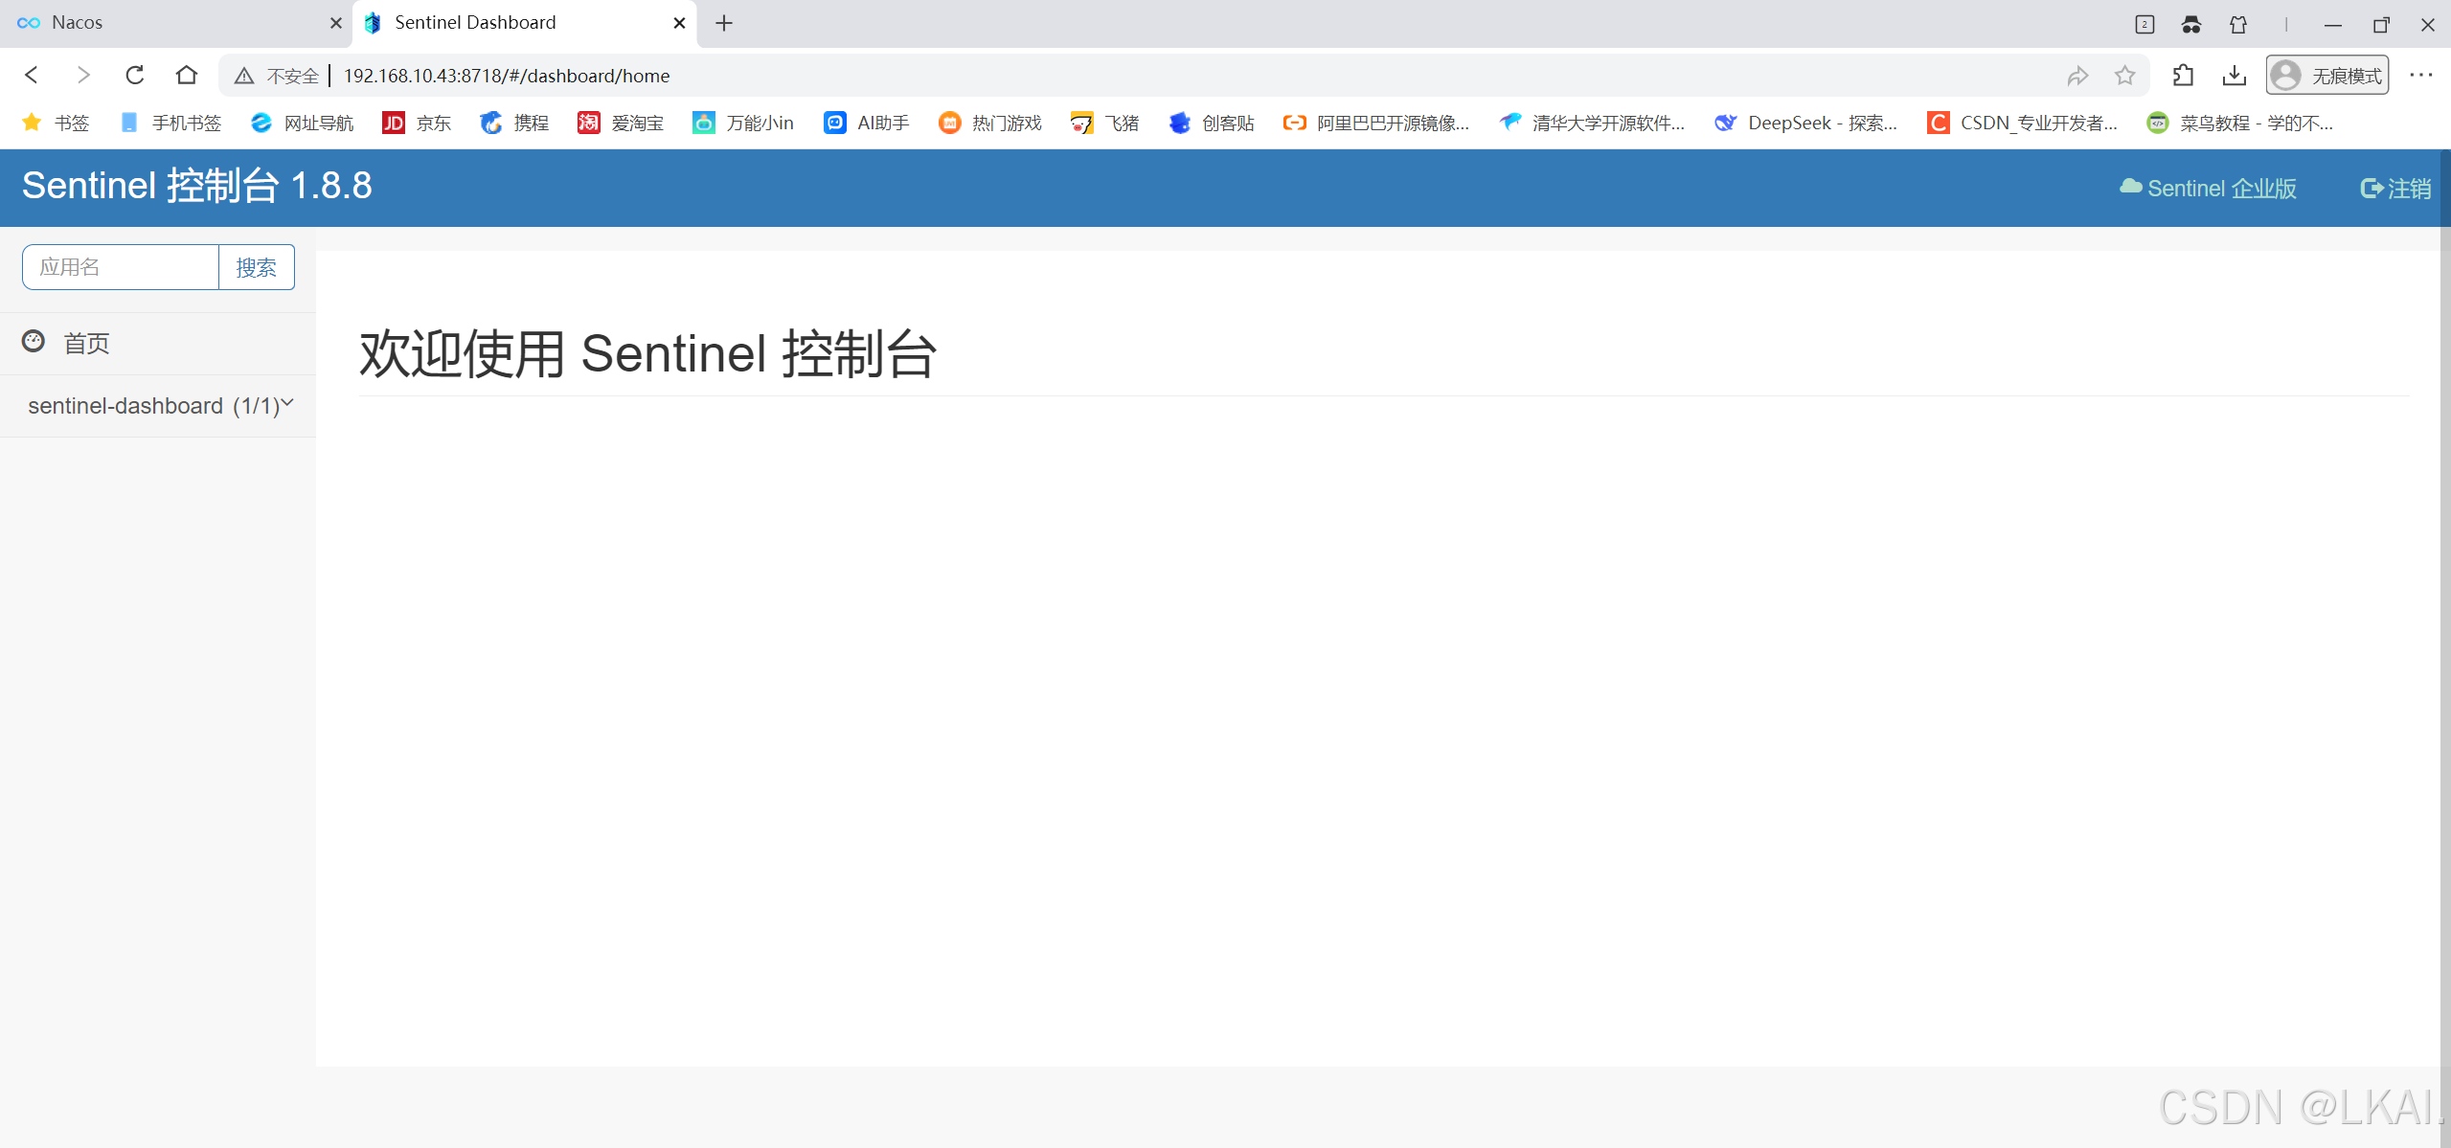Open the 京东 JD bookmark
Image resolution: width=2451 pixels, height=1148 pixels.
coord(417,123)
